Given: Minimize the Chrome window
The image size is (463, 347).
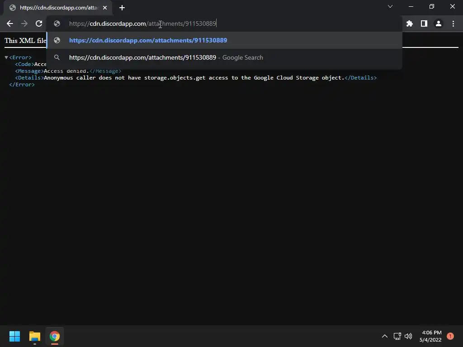Looking at the screenshot, I should coord(411,6).
